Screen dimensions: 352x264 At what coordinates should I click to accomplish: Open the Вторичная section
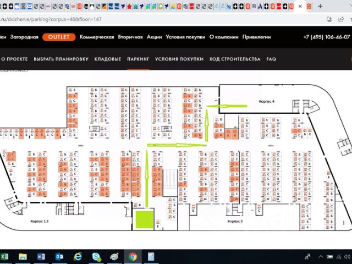point(130,37)
